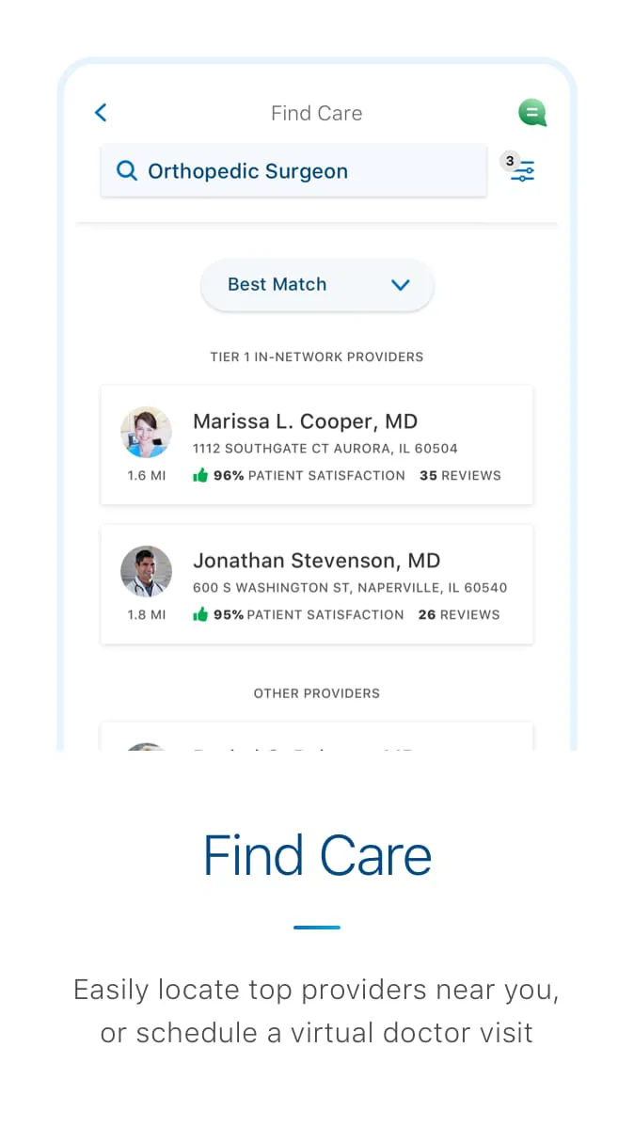The height and width of the screenshot is (1127, 634).
Task: Click the blue divider under Find Care heading
Action: 316,927
